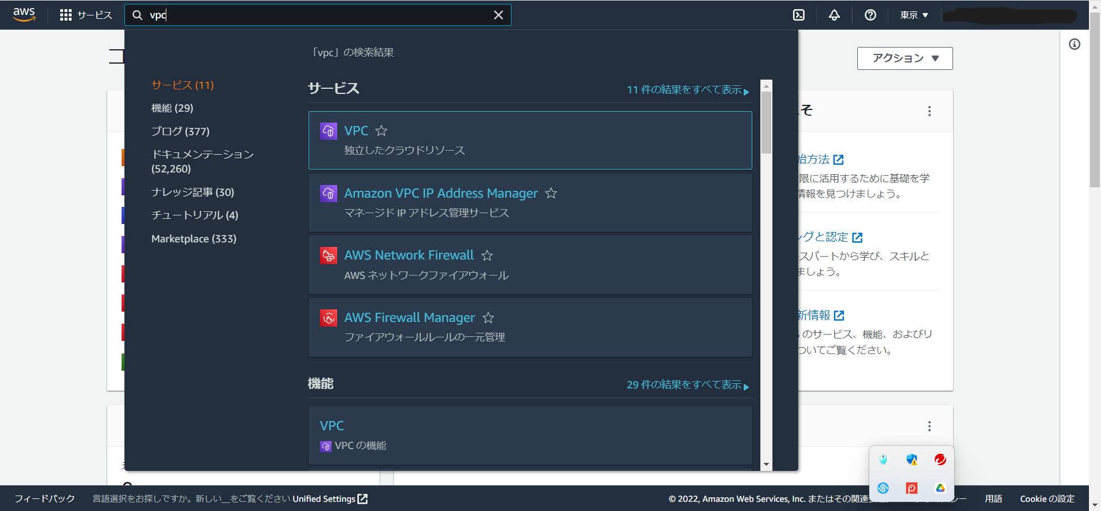Viewport: 1101px width, 511px height.
Task: Select the Marketplace (333) filter
Action: point(194,238)
